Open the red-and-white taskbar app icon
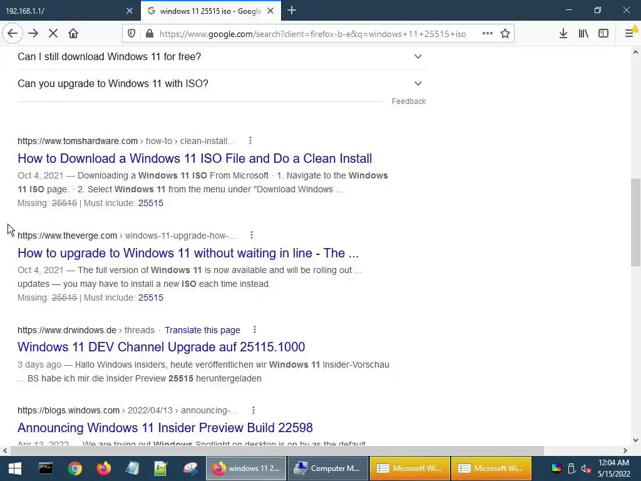The width and height of the screenshot is (641, 481). click(190, 468)
